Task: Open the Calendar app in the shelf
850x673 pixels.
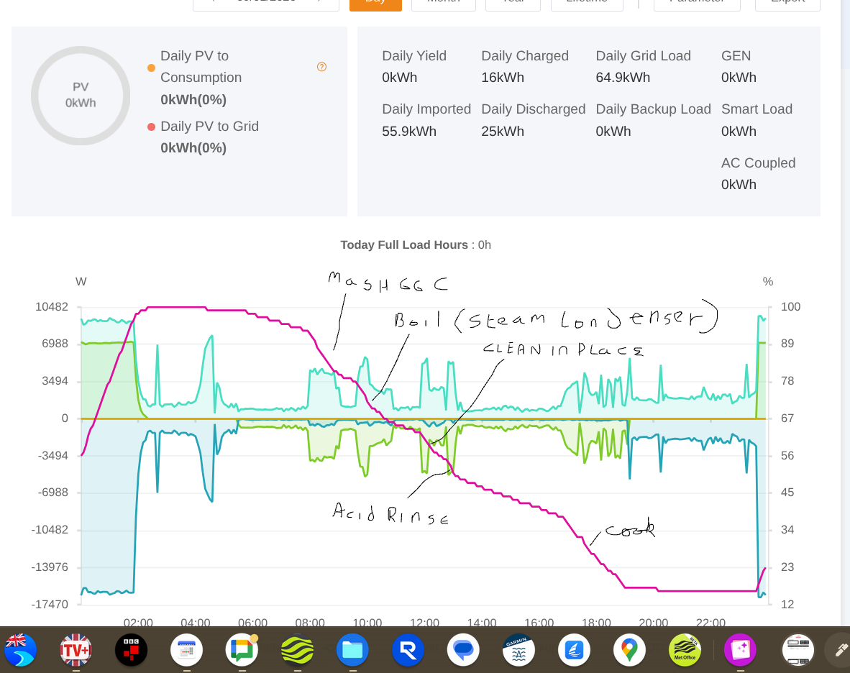Action: [186, 650]
